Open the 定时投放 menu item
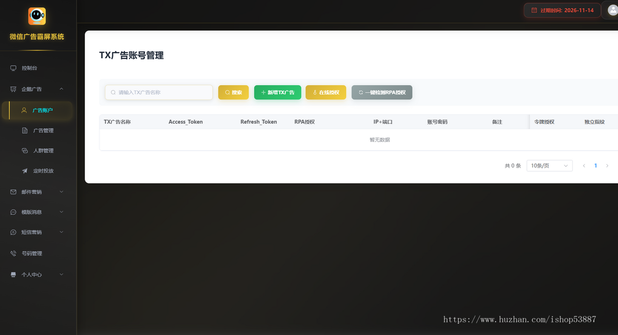Image resolution: width=618 pixels, height=335 pixels. [x=37, y=171]
